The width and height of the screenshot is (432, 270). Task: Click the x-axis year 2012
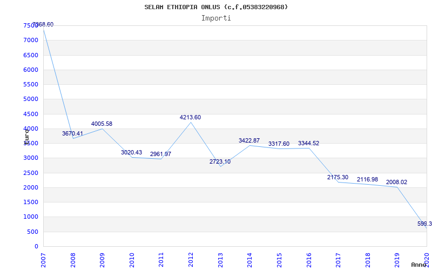[x=191, y=260]
